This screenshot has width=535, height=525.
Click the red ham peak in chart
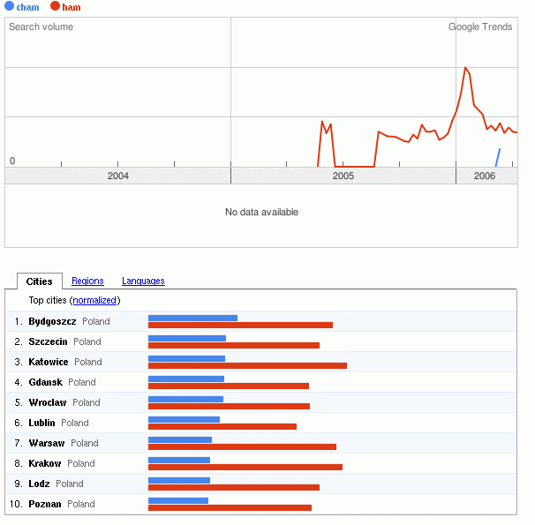pyautogui.click(x=466, y=69)
